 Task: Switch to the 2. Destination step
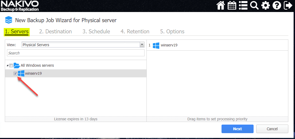pos(56,31)
